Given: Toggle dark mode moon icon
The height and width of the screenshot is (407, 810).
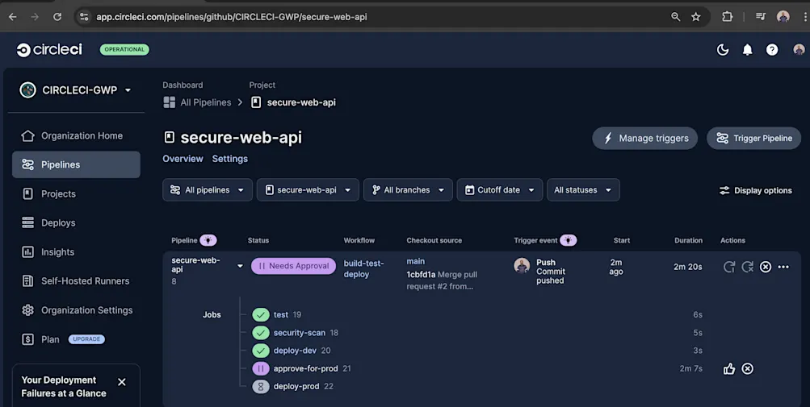Looking at the screenshot, I should (x=723, y=49).
